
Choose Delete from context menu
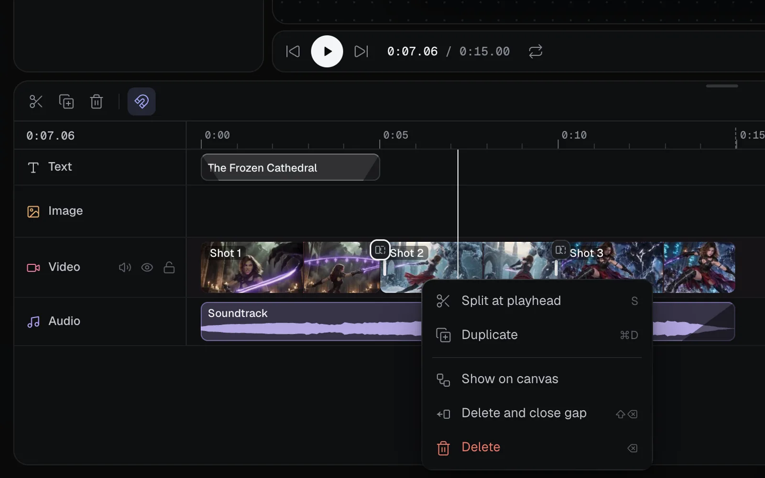pos(537,447)
